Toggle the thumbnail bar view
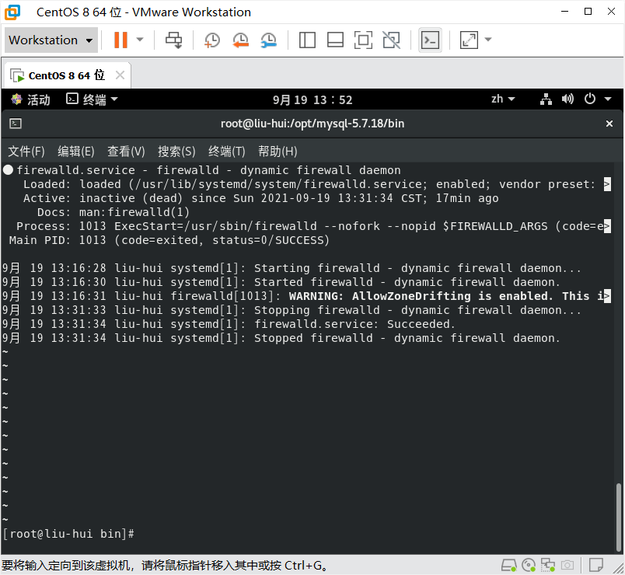Screen dimensions: 625x575 pos(335,40)
